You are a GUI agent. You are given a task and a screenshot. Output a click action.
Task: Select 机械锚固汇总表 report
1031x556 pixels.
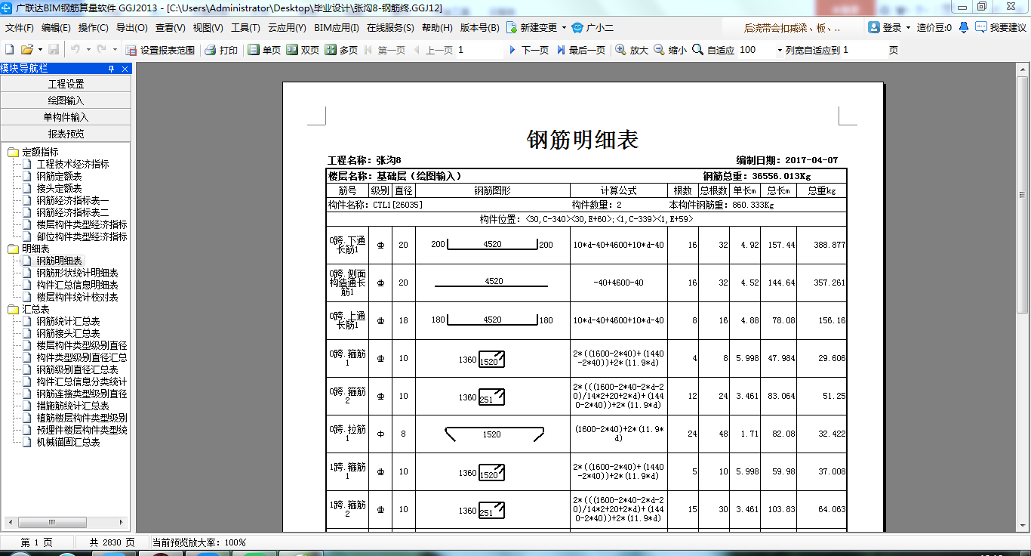click(68, 442)
